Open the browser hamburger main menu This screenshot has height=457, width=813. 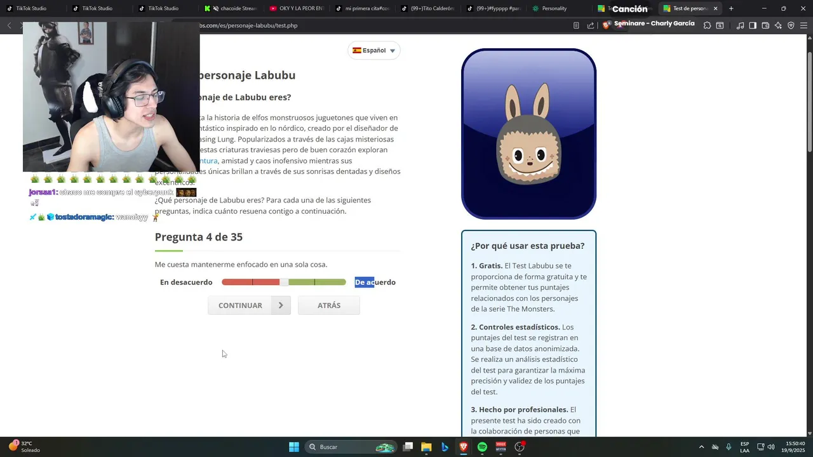803,25
